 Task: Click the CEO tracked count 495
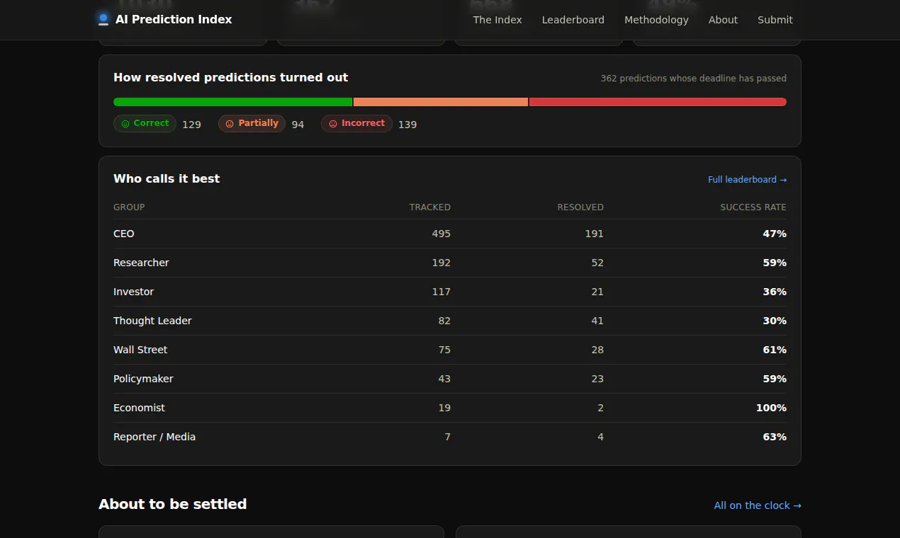(x=441, y=234)
